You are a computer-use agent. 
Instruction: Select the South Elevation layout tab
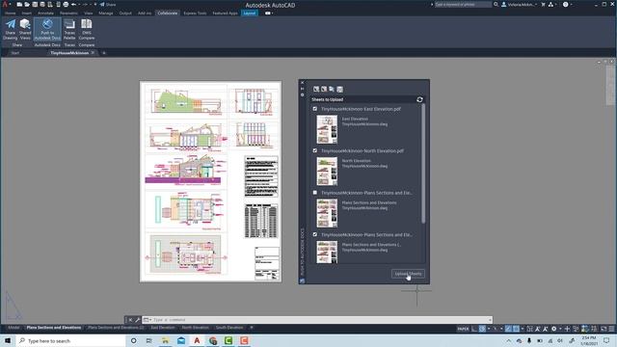coord(229,328)
